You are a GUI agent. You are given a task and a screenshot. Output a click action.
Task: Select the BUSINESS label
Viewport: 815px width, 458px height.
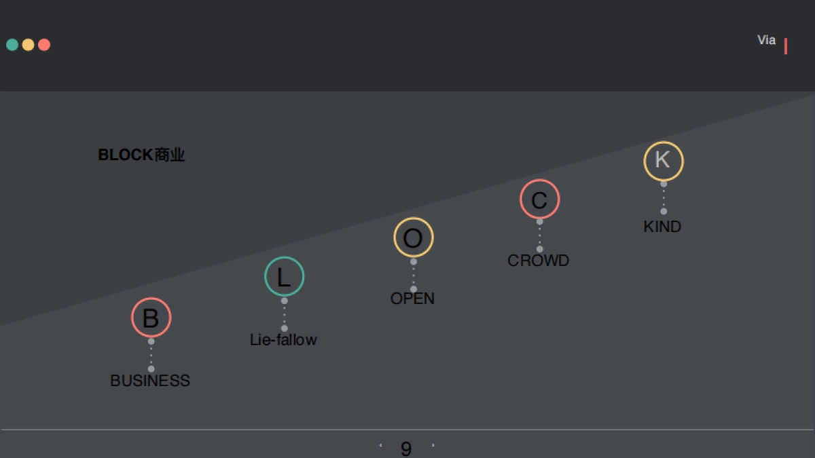click(150, 381)
